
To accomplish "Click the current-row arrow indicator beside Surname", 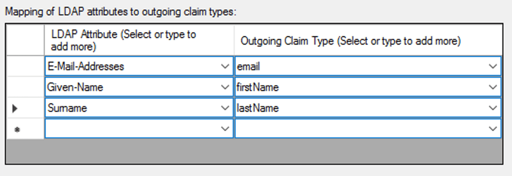I will pos(15,108).
